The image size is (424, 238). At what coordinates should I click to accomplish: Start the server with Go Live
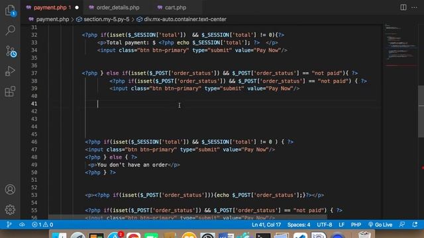[x=380, y=225]
